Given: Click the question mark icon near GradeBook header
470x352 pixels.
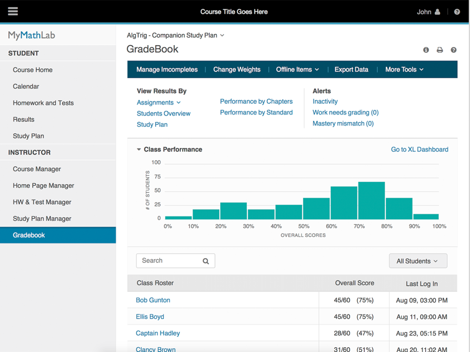Looking at the screenshot, I should [x=454, y=50].
